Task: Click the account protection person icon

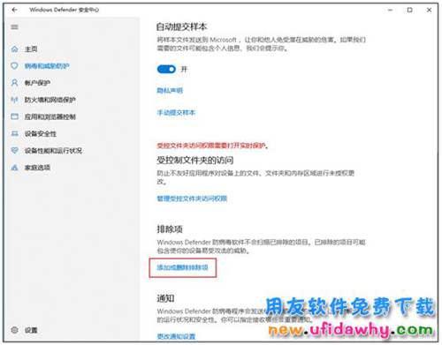Action: [14, 83]
